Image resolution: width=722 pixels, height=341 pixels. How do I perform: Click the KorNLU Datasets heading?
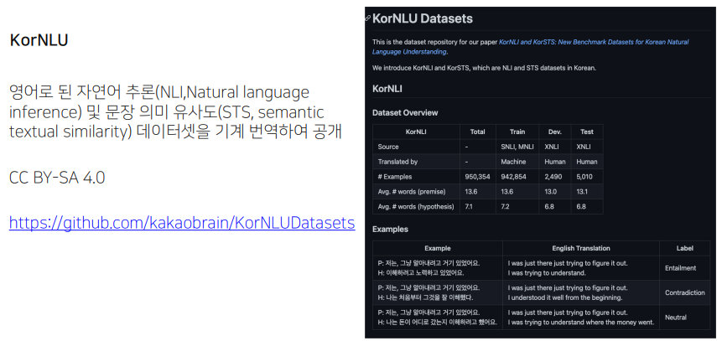(423, 18)
